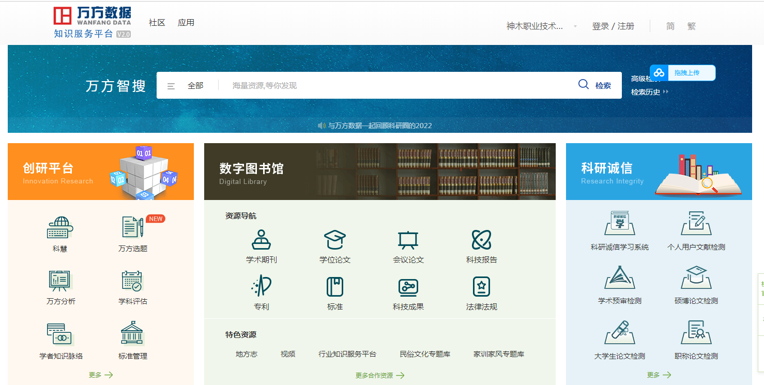The image size is (764, 385).
Task: Expand the 神木职业技术 institution dropdown
Action: click(x=541, y=26)
